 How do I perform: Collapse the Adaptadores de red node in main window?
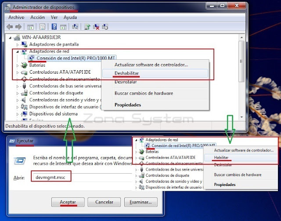18,52
